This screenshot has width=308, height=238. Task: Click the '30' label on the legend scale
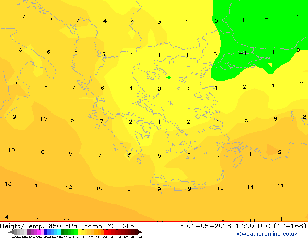pyautogui.click(x=112, y=237)
